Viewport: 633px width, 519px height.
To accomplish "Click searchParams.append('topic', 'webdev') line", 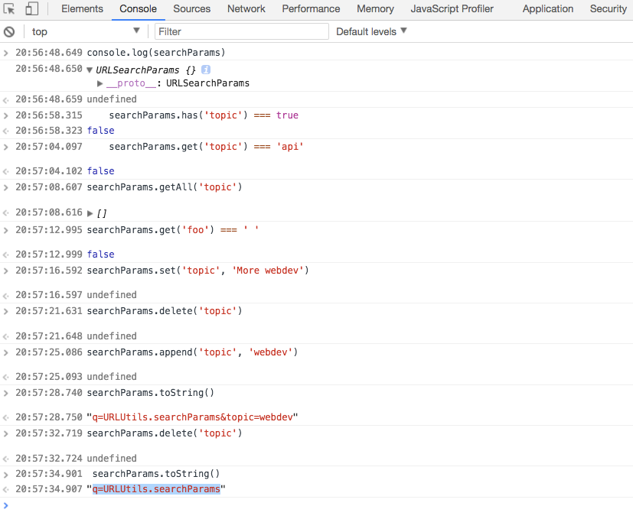I will [192, 352].
